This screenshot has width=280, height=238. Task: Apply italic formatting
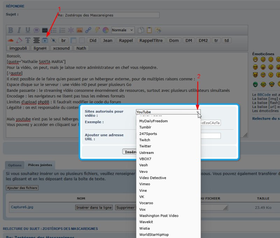(19, 30)
